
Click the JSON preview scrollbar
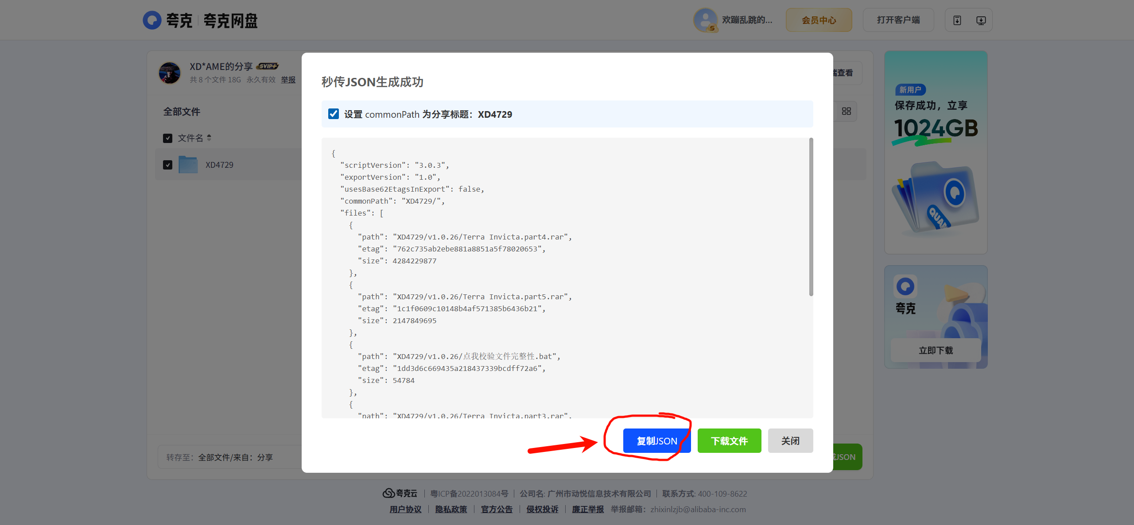click(x=811, y=217)
